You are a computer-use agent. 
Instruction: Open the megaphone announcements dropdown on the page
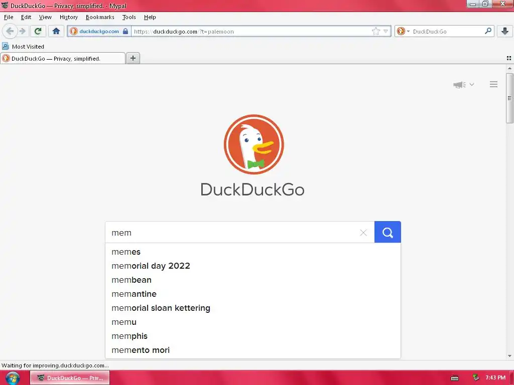(463, 84)
